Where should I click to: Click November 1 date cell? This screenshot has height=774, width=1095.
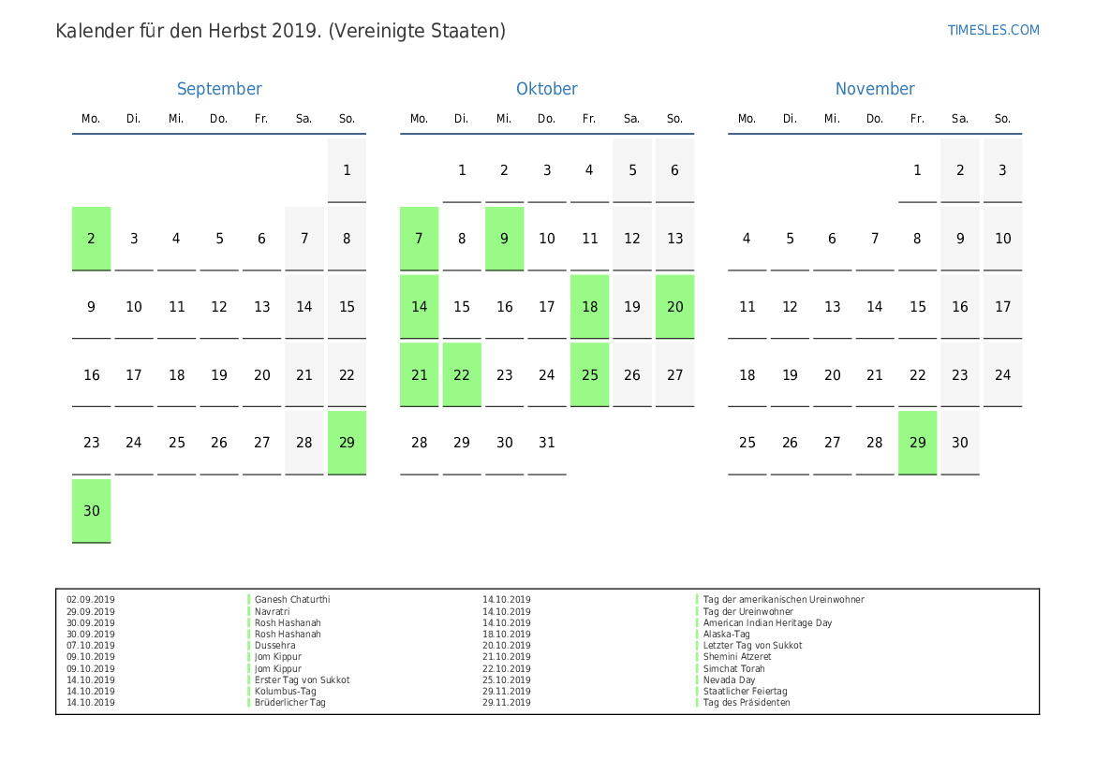(917, 170)
